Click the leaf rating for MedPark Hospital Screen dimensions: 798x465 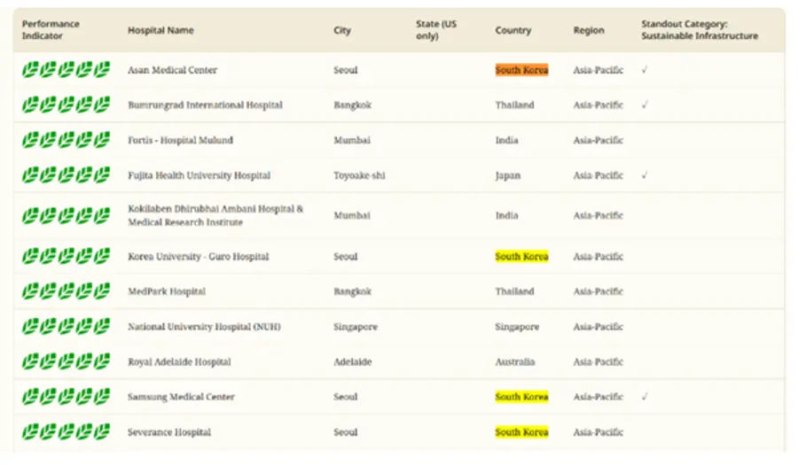[66, 291]
